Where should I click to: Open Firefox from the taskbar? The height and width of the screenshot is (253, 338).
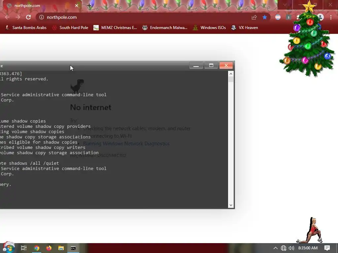pyautogui.click(x=49, y=248)
